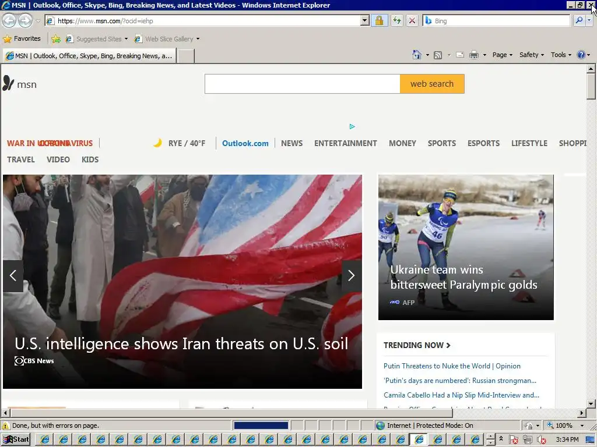The image size is (597, 447).
Task: Open 'Putin's days are numbered' trending link
Action: 460,381
